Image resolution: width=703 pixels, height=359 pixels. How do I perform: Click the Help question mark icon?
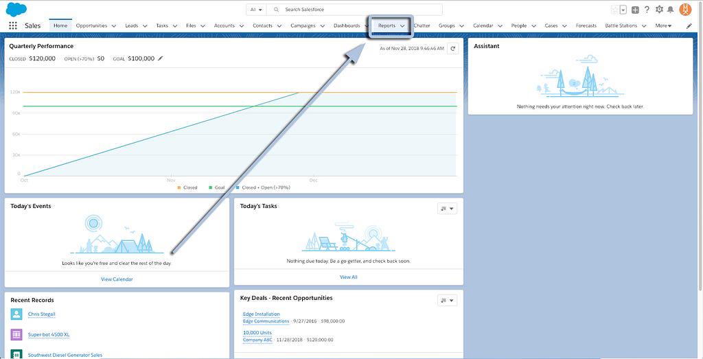(x=647, y=10)
